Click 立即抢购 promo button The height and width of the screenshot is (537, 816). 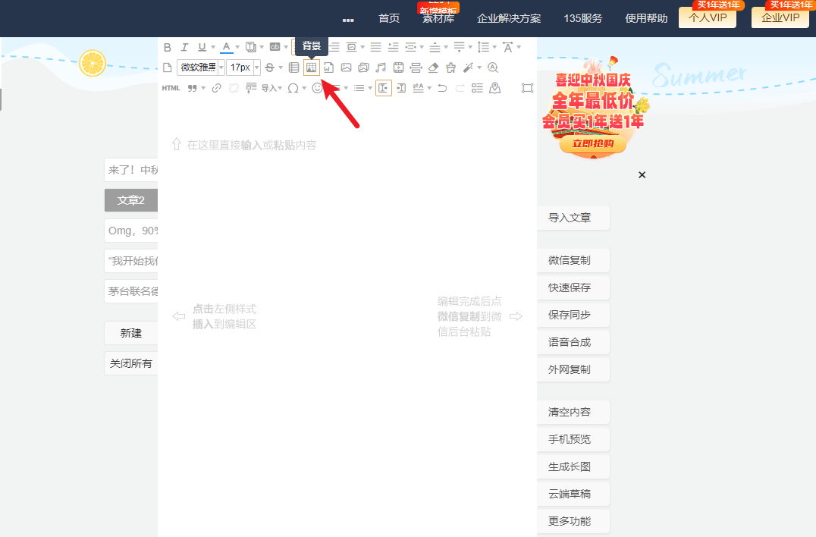(x=593, y=143)
